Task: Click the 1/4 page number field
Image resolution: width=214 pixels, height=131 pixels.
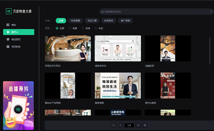Action: click(129, 125)
